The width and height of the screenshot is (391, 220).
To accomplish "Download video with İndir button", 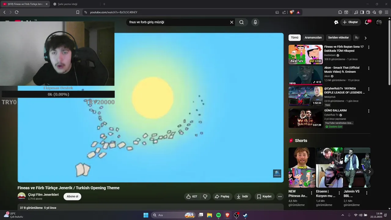I will click(x=242, y=196).
